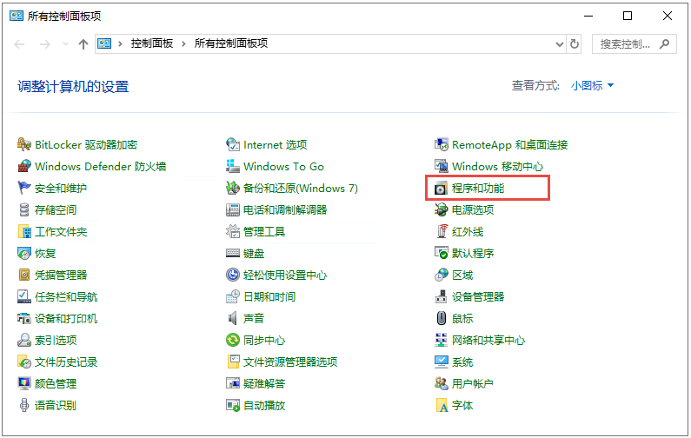
Task: Open 程序和功能 icon
Action: [442, 189]
